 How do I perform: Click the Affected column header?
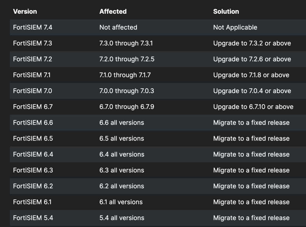pos(113,12)
